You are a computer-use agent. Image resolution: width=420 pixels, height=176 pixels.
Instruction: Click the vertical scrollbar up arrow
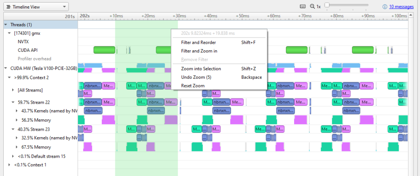pos(411,16)
